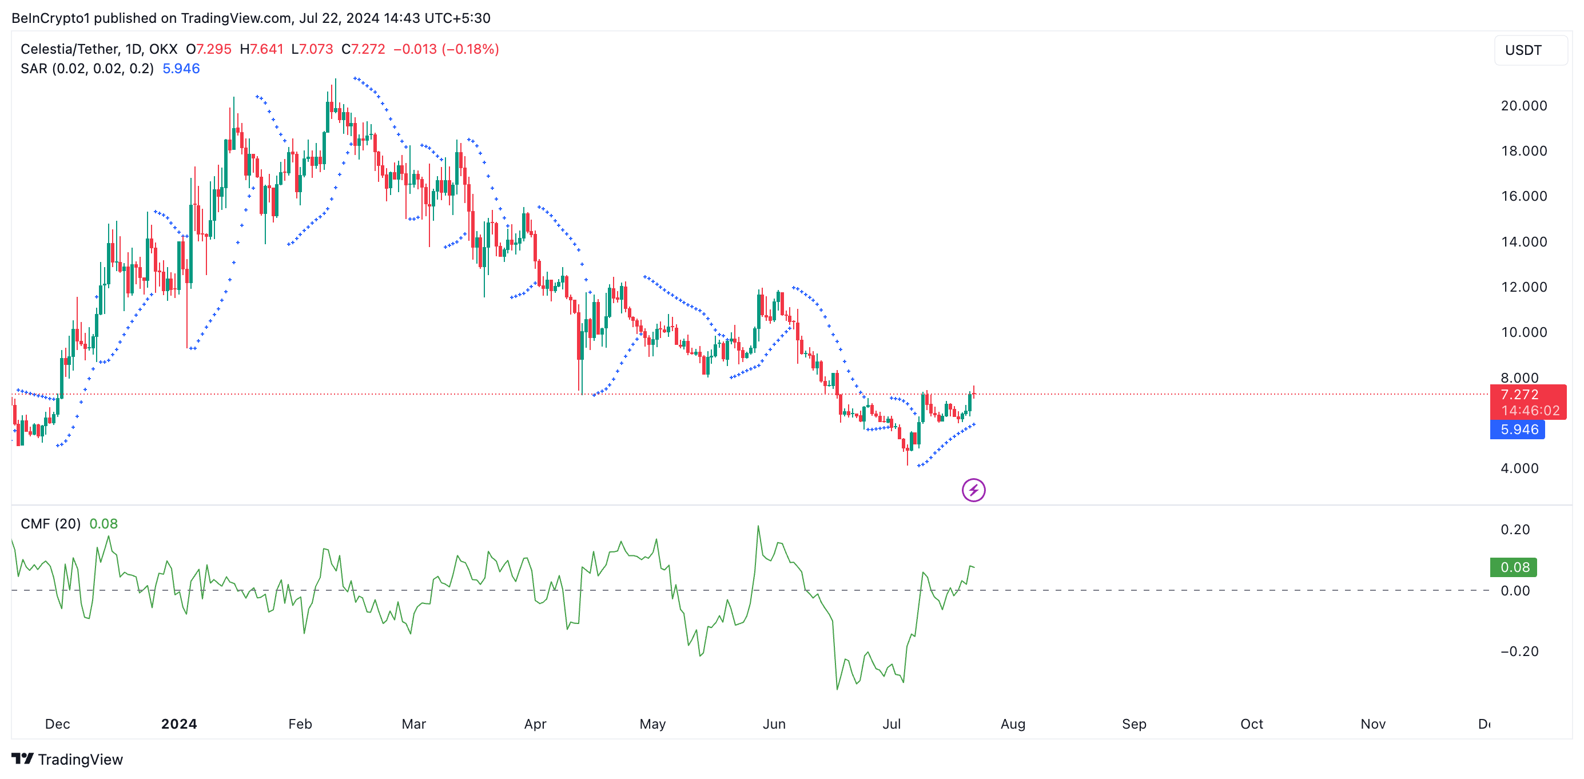Screen dimensions: 1584x779
Task: Click the TradingView logo icon
Action: click(22, 759)
